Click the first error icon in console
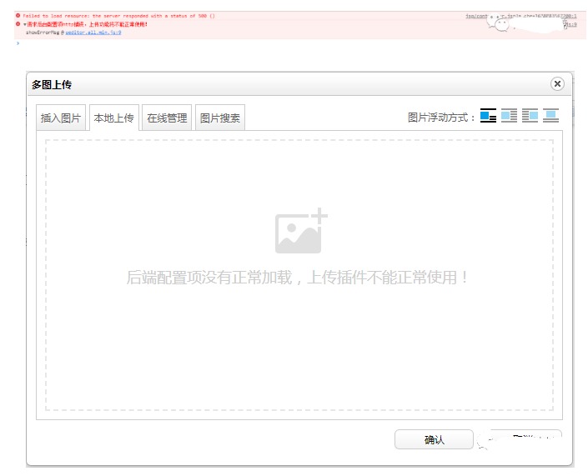The image size is (588, 476). click(18, 15)
